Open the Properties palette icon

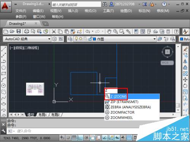(136, 32)
